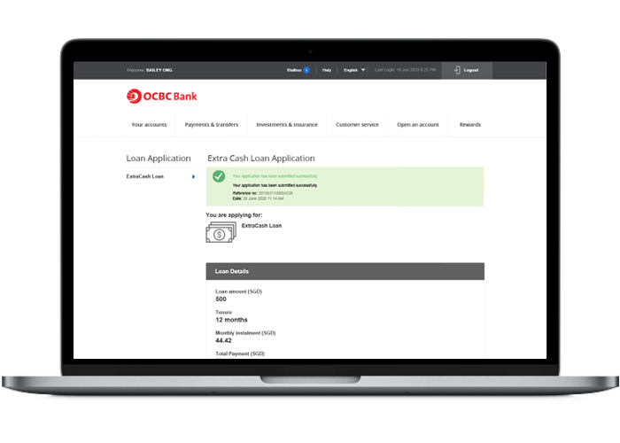Open the Payments & transfers menu

coord(212,125)
